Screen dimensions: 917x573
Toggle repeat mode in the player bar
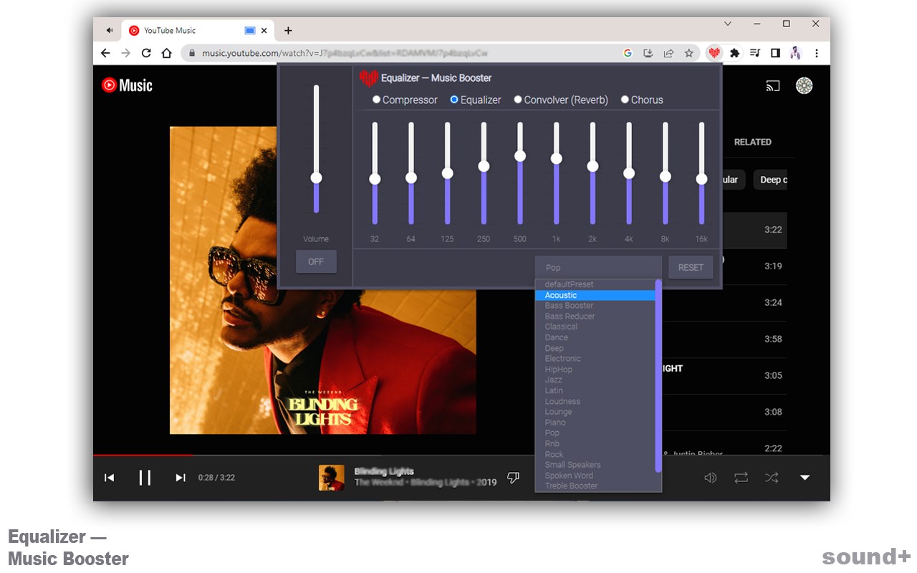(741, 478)
